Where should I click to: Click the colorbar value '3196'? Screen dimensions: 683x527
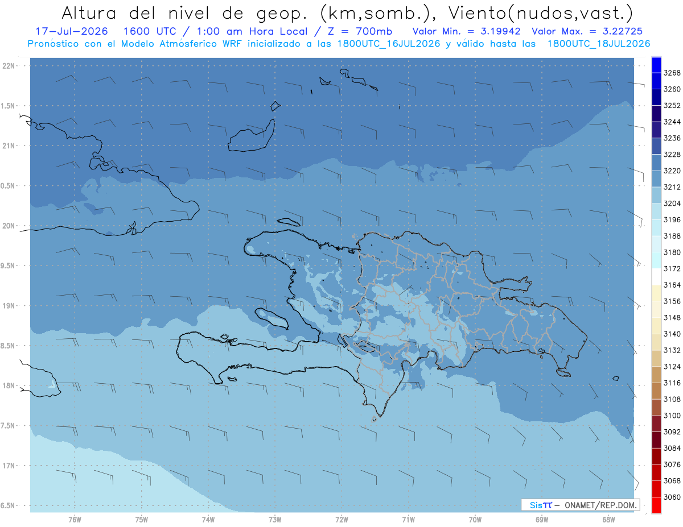672,219
